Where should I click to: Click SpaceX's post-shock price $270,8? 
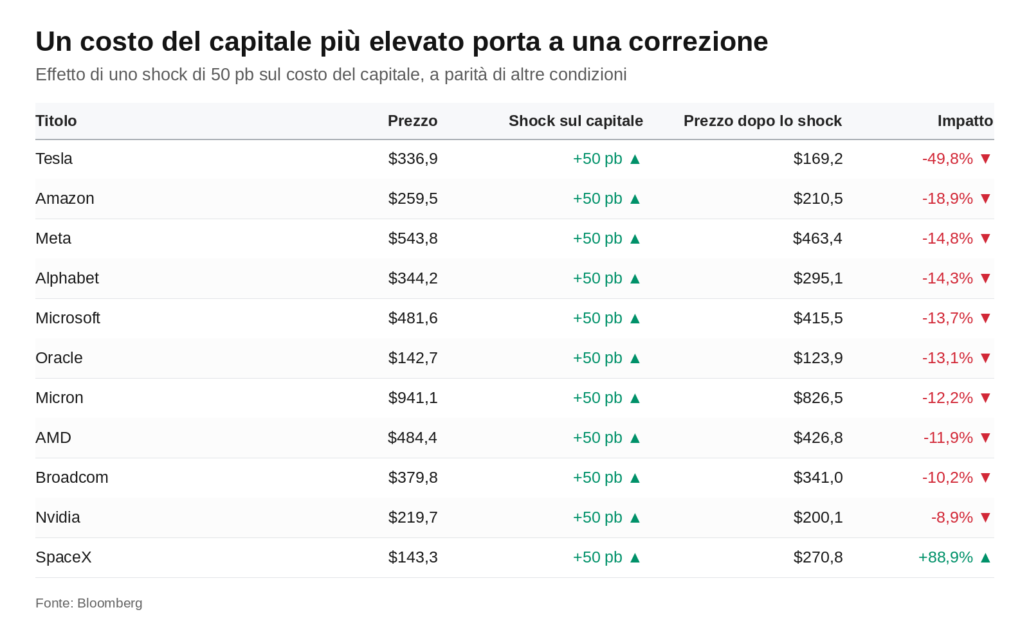pyautogui.click(x=818, y=557)
